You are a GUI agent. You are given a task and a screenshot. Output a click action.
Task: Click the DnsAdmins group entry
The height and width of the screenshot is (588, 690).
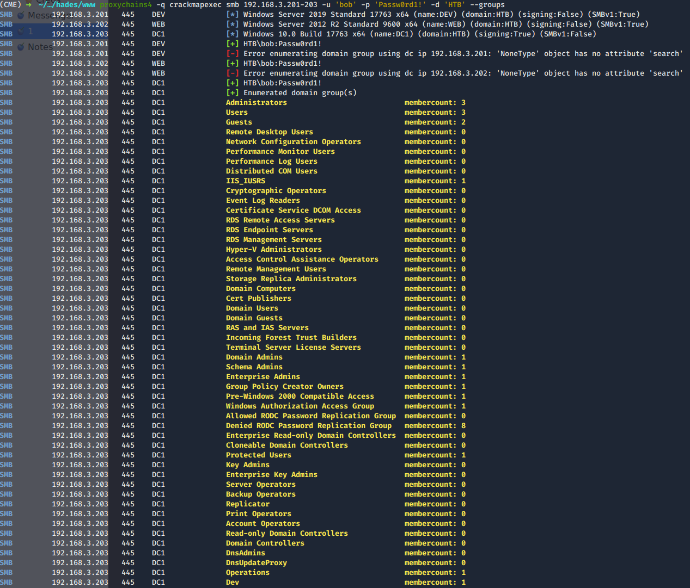point(245,553)
